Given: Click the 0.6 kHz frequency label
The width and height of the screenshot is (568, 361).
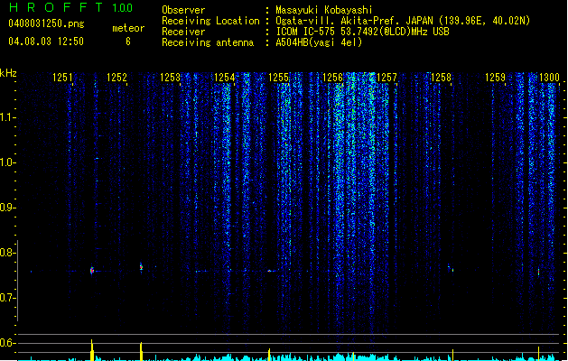Looking at the screenshot, I should [7, 343].
